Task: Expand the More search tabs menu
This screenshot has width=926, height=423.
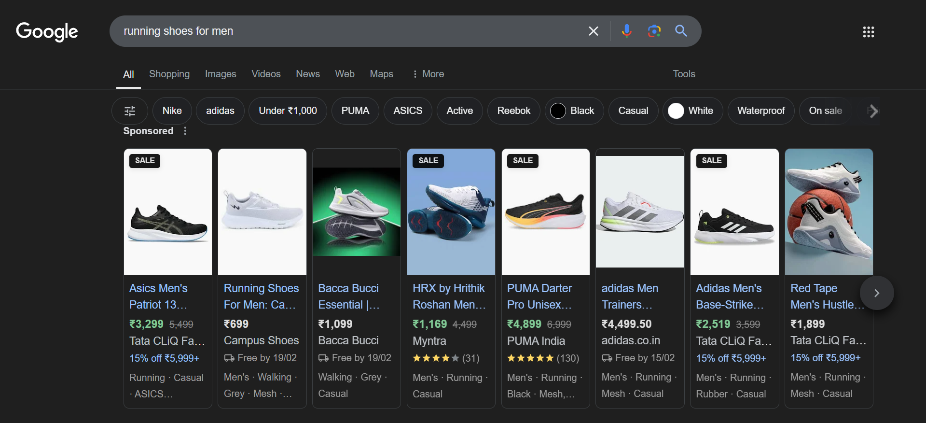Action: pyautogui.click(x=428, y=74)
